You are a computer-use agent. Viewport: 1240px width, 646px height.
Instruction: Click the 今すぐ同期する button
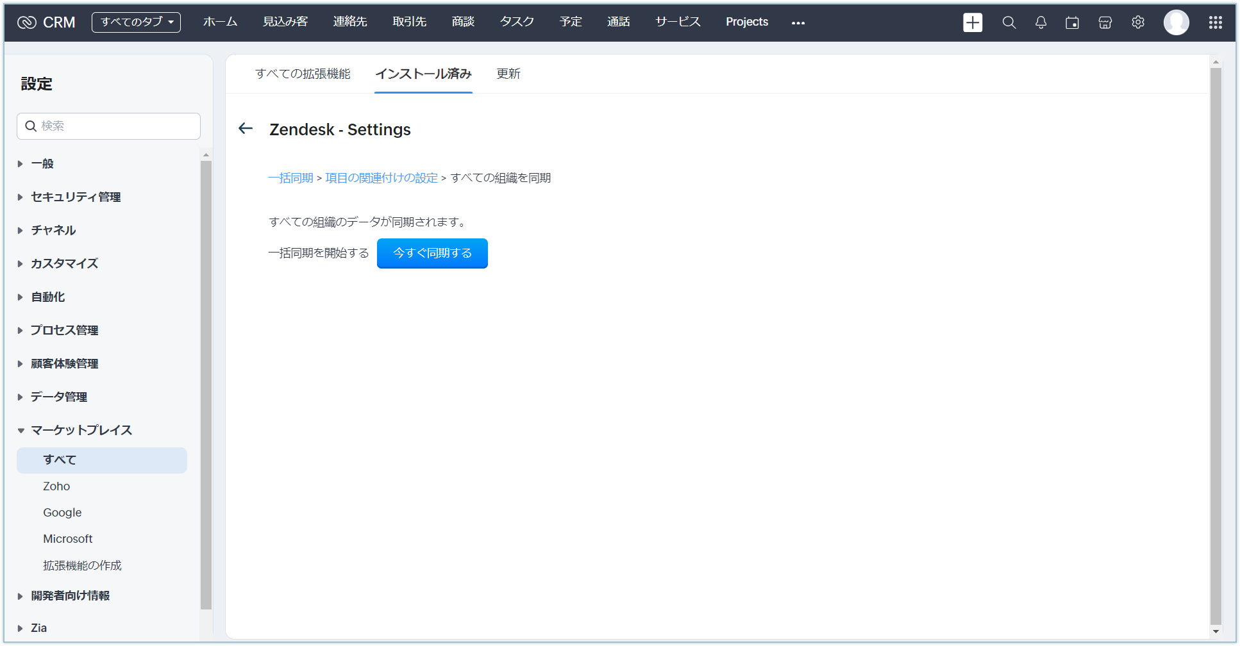432,253
